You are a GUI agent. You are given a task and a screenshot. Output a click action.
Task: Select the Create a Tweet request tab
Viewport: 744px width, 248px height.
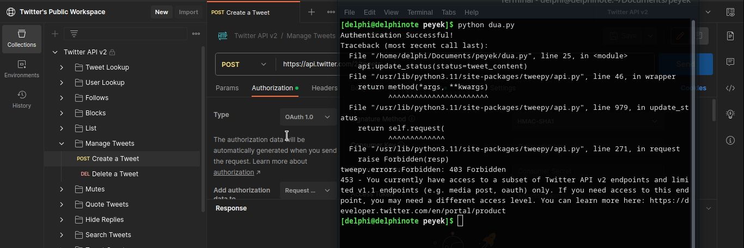(x=253, y=12)
